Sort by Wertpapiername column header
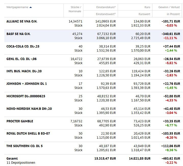The image size is (183, 166). (x=17, y=7)
